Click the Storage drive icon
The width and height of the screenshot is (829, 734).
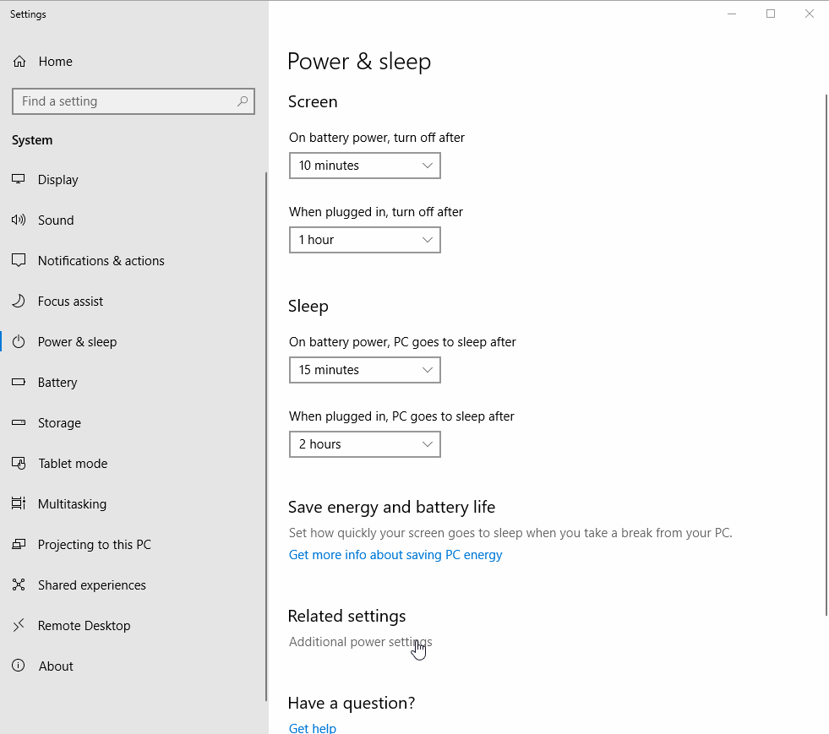pos(19,423)
